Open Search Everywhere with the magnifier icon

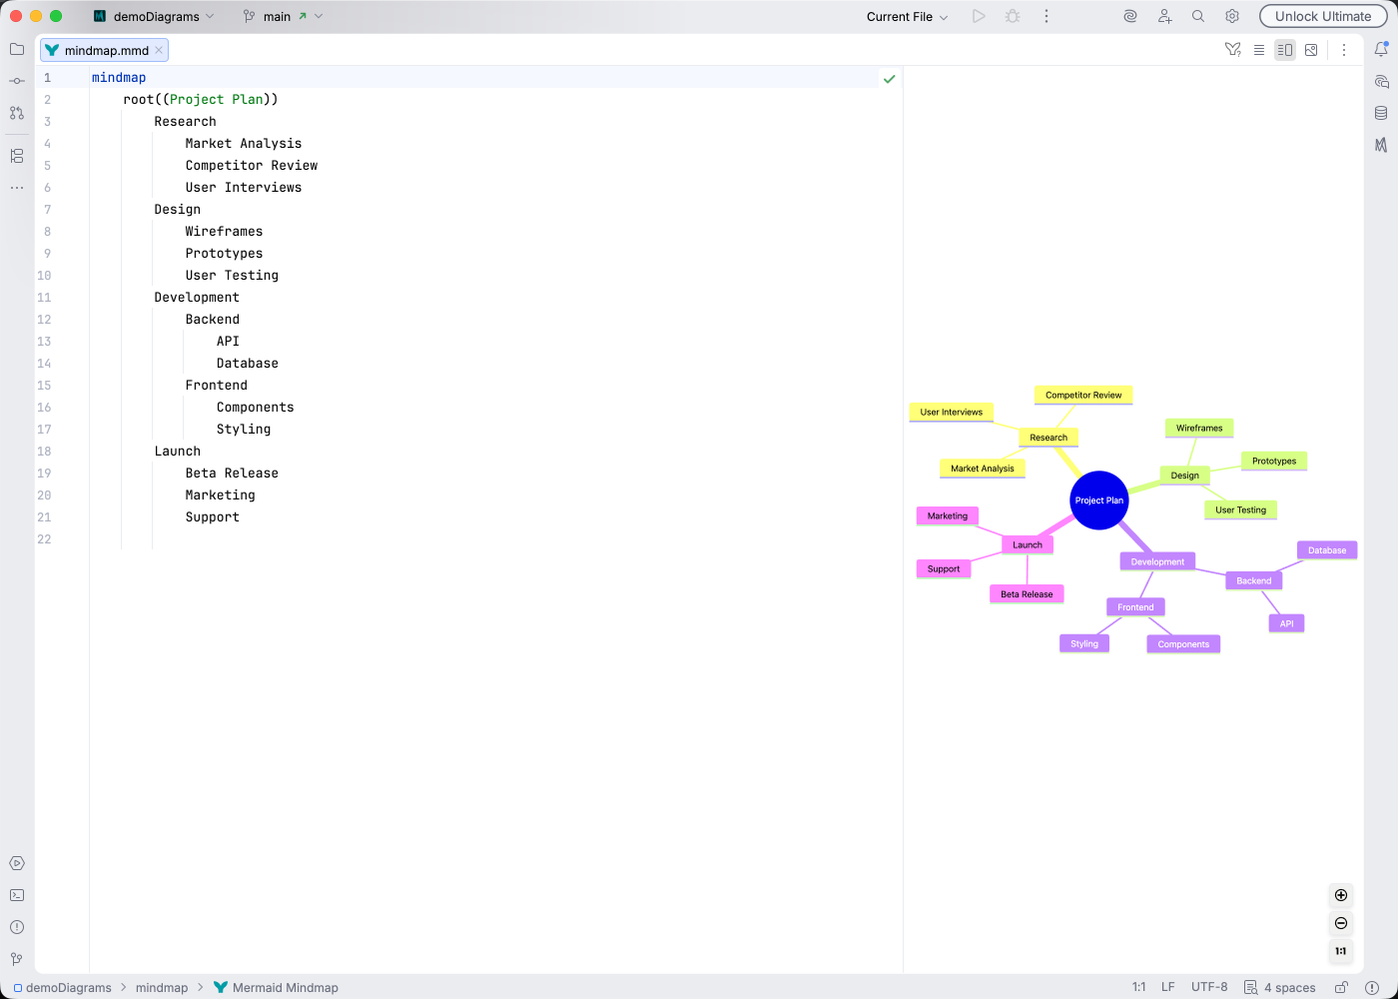coord(1197,16)
